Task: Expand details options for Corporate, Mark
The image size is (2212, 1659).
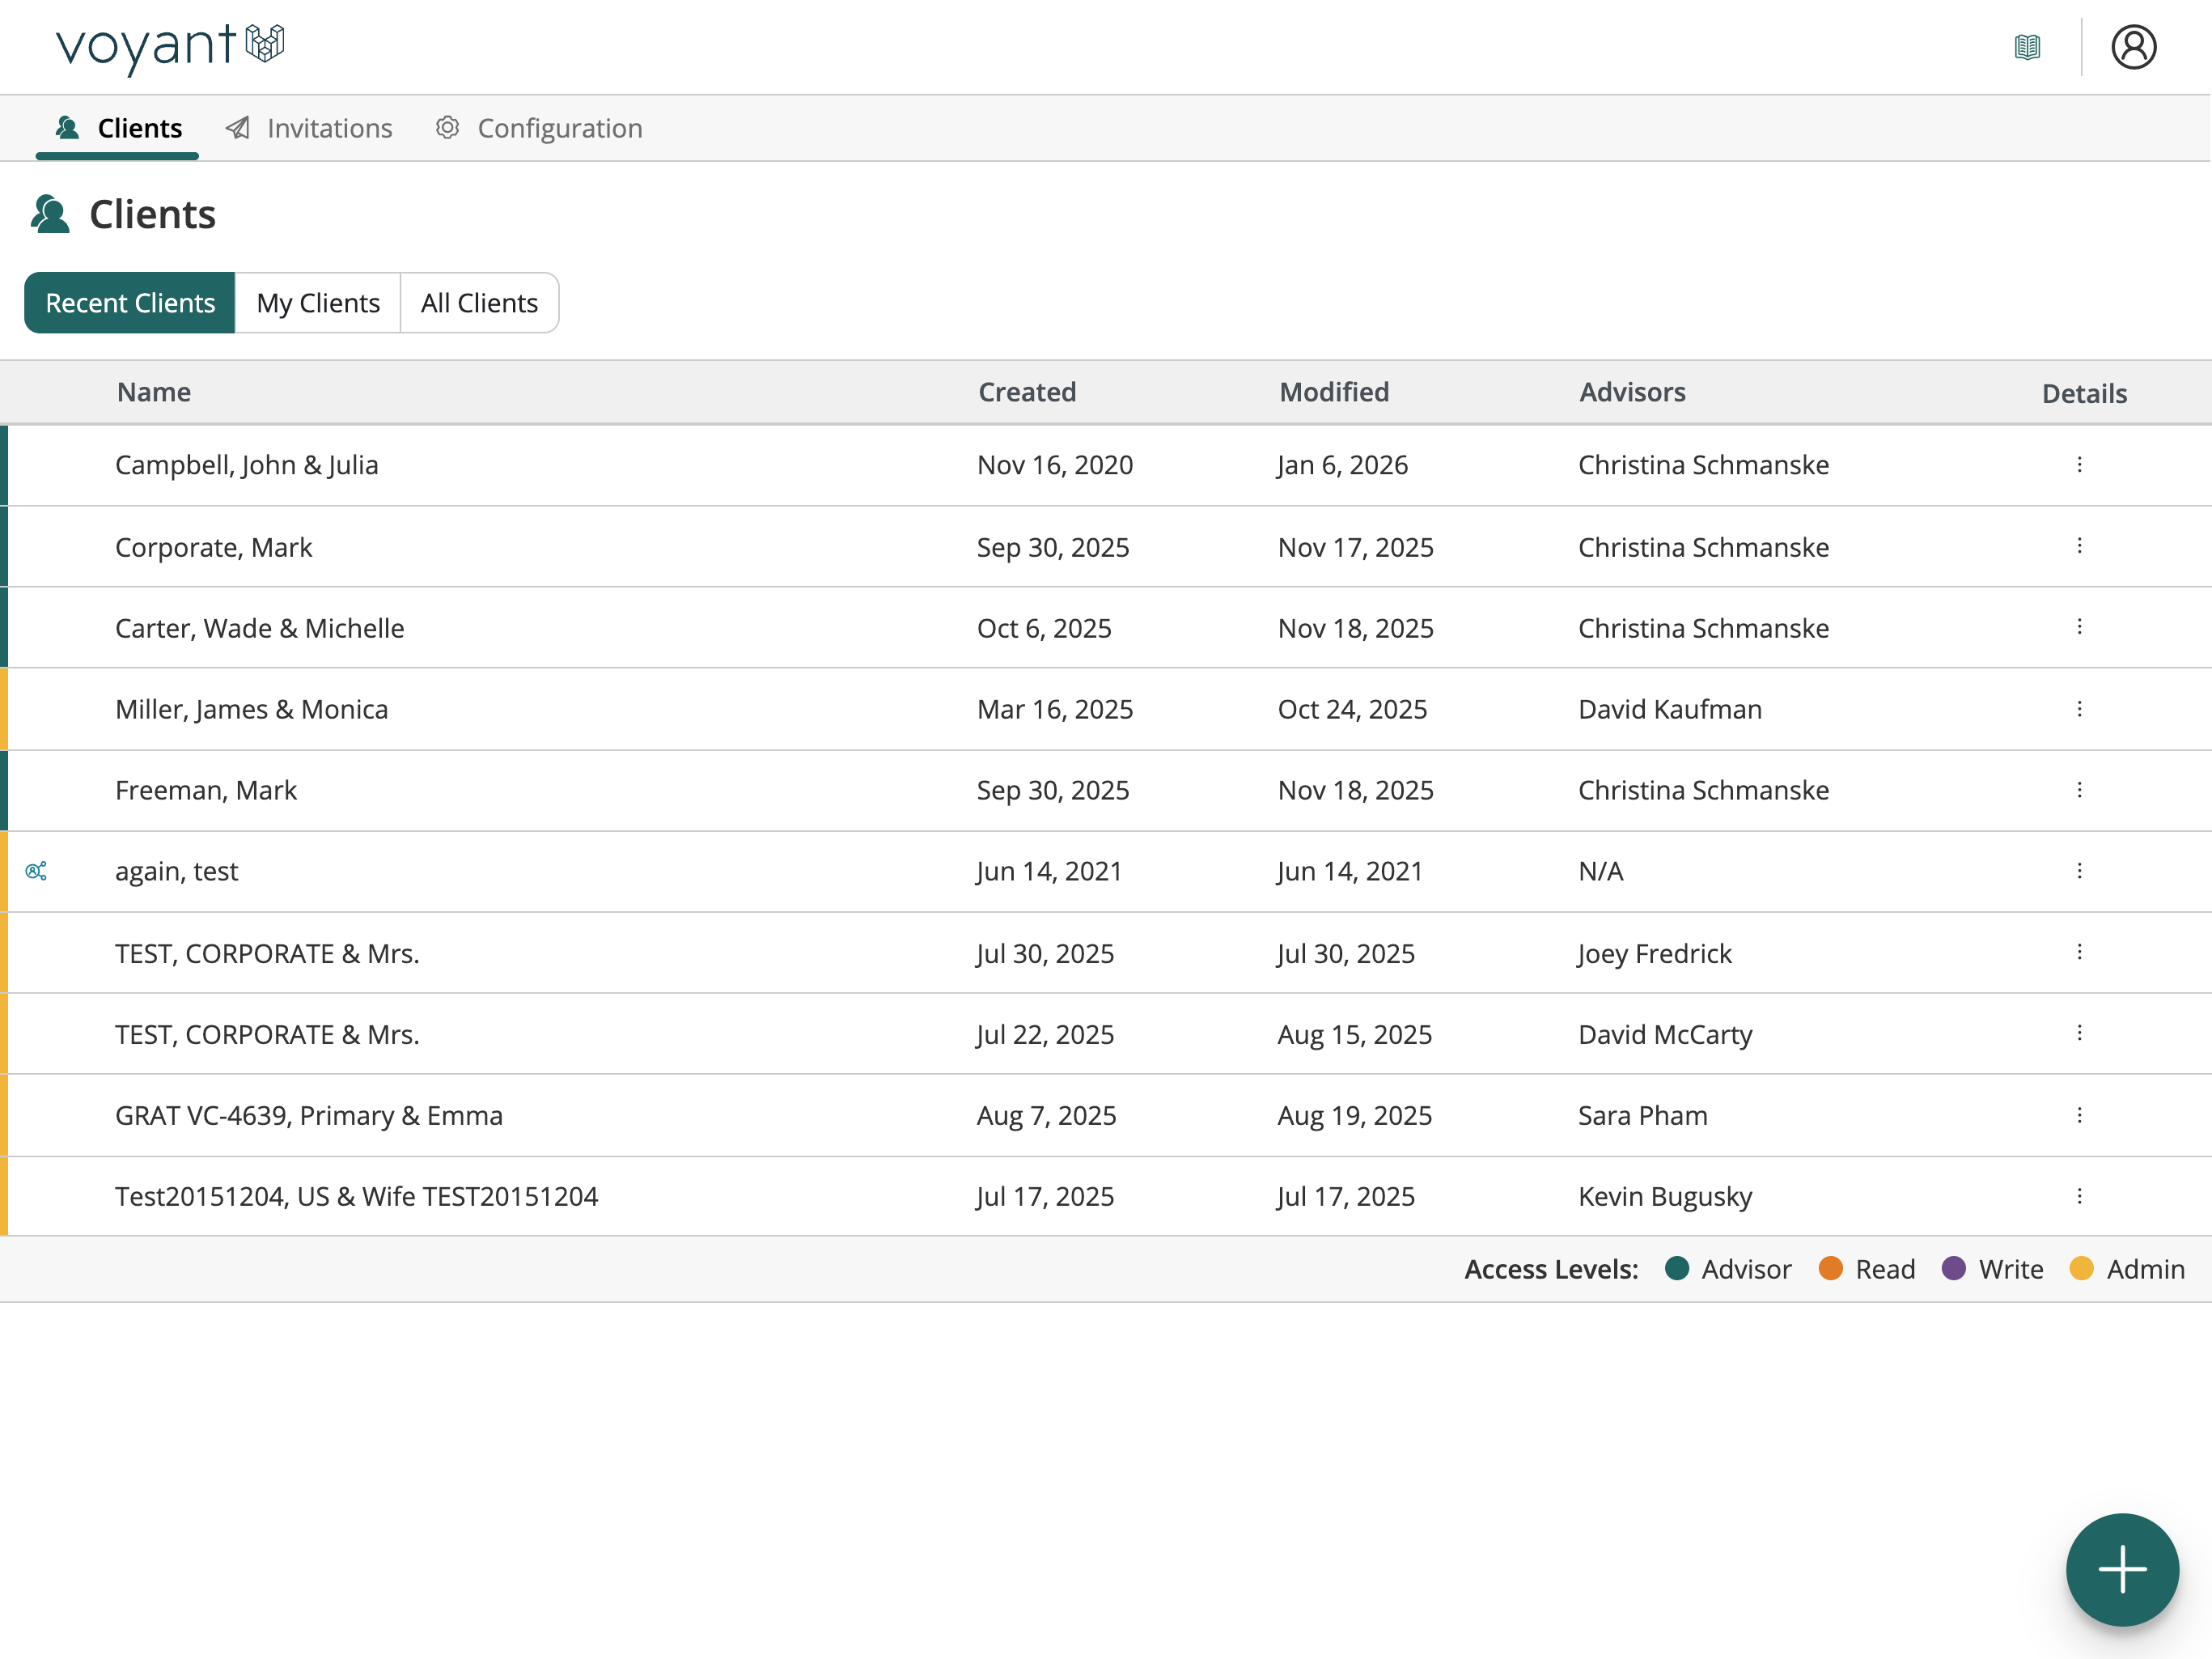Action: point(2079,546)
